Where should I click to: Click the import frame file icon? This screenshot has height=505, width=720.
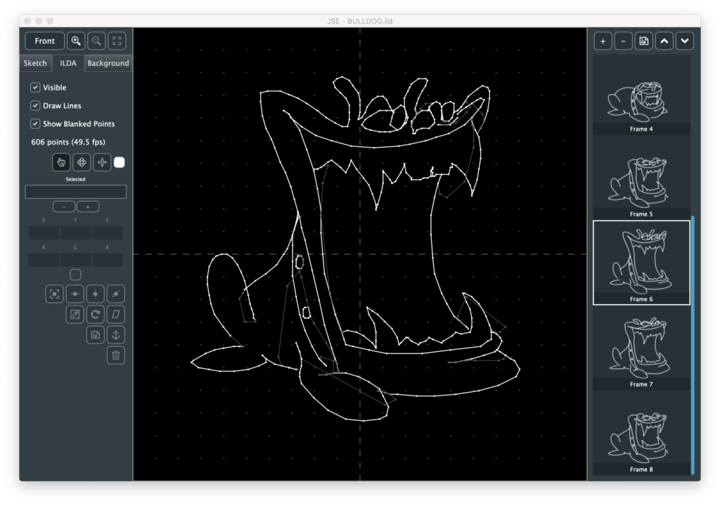click(643, 41)
